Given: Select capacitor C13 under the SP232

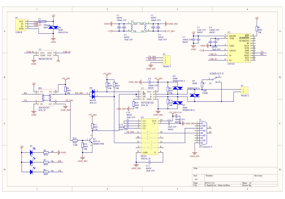Looking at the screenshot, I should pyautogui.click(x=150, y=162).
